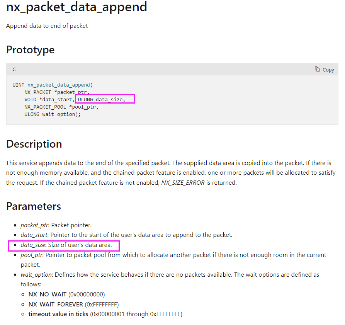This screenshot has height=325, width=345.
Task: Click the Description heading
Action: coord(34,144)
